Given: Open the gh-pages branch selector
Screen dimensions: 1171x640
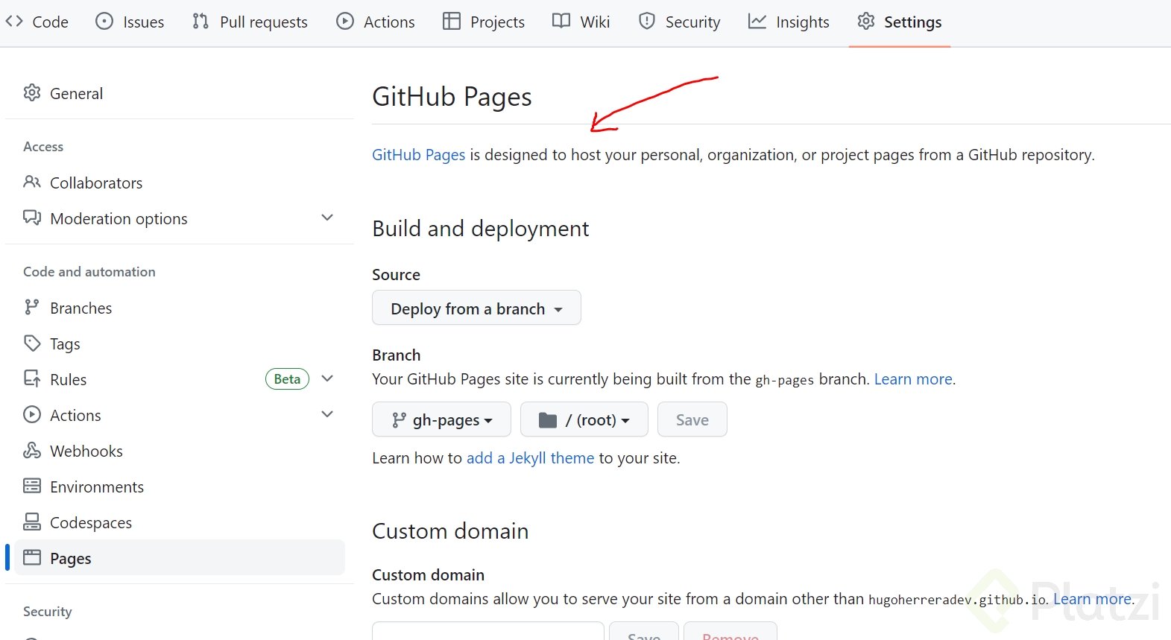Looking at the screenshot, I should pyautogui.click(x=441, y=420).
